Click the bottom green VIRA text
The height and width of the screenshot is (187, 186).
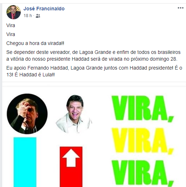pos(143,173)
